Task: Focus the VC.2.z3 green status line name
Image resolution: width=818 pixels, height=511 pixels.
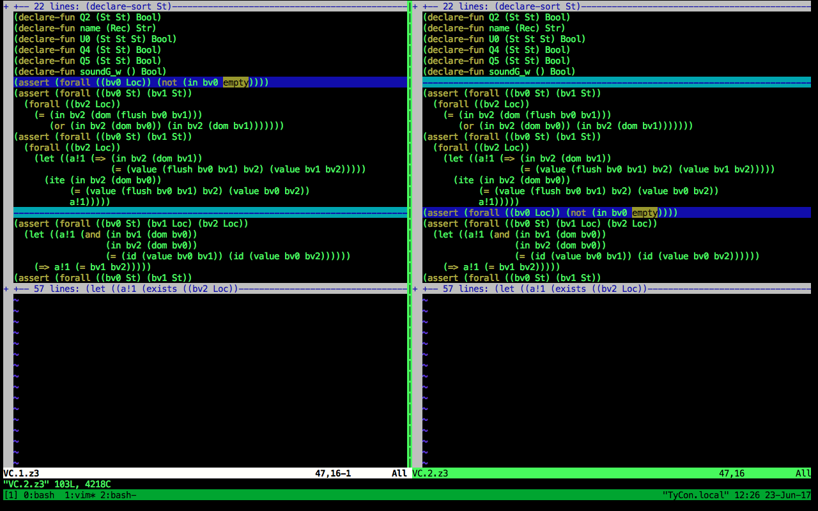Action: coord(430,473)
